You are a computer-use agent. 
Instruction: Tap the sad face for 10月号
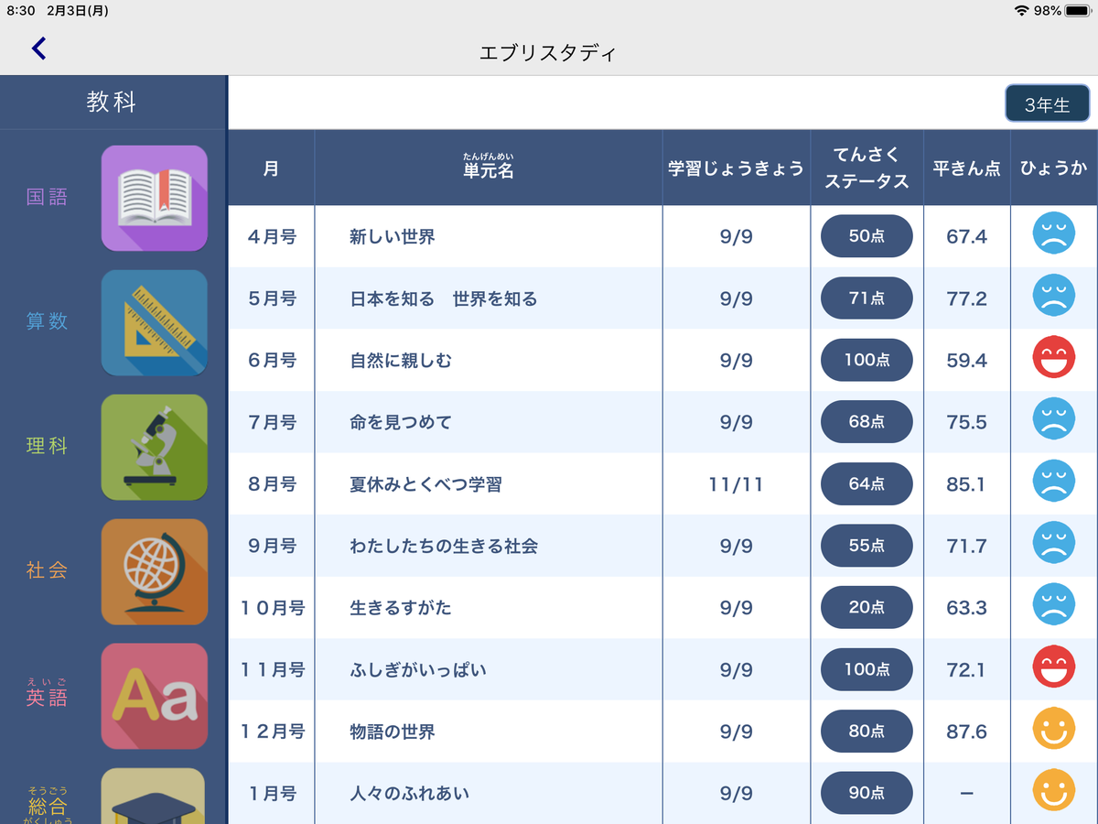pos(1053,604)
